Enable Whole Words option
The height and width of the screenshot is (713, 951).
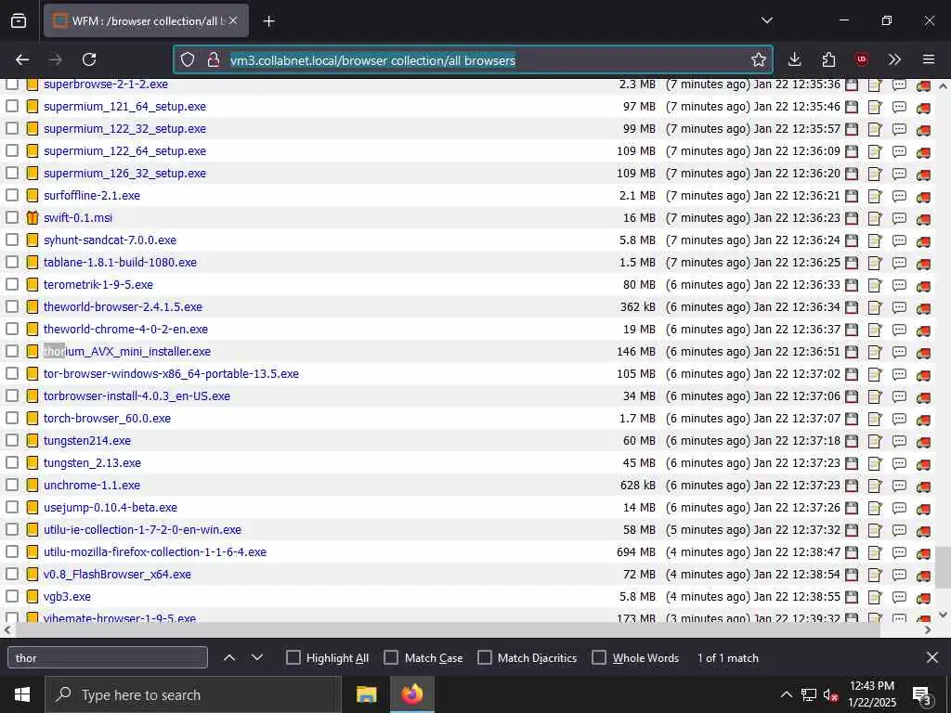(x=599, y=658)
